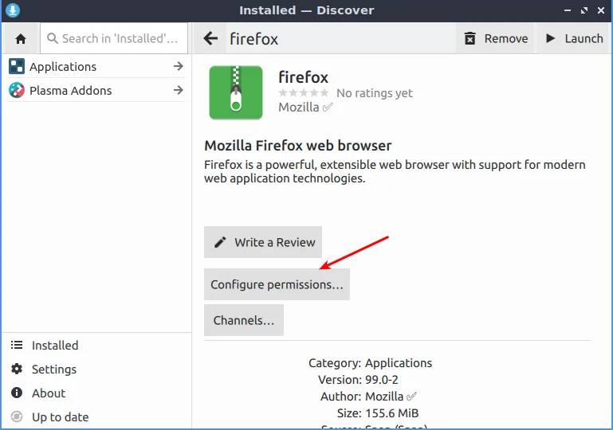613x430 pixels.
Task: Select the Version 99.0-2 value
Action: point(382,380)
